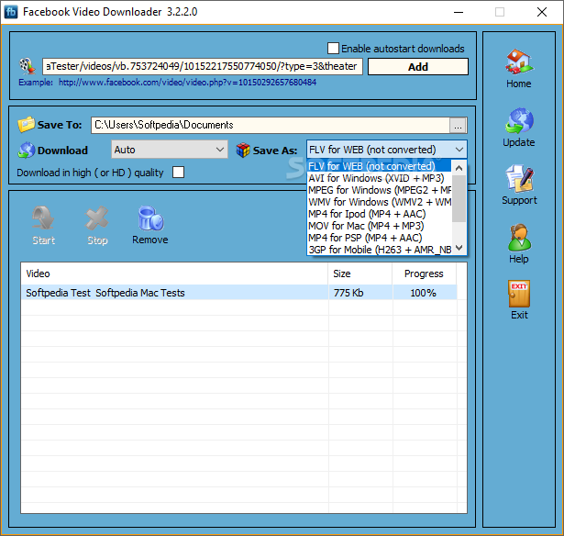Click the 100% progress cell
The image size is (564, 536).
click(x=425, y=292)
